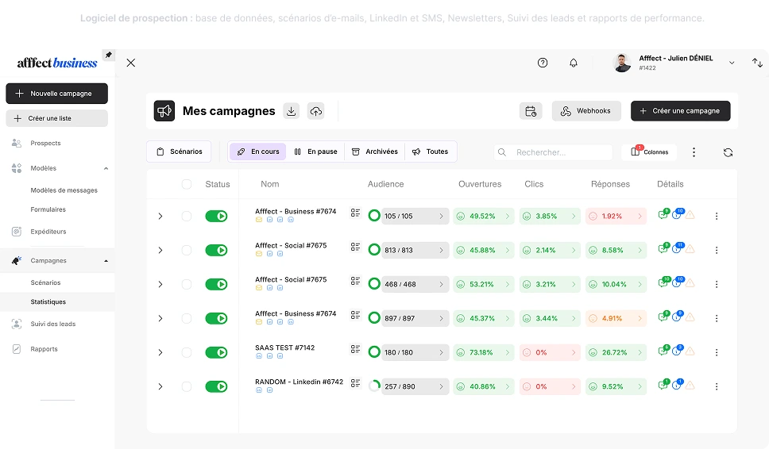This screenshot has width=769, height=449.
Task: Click the orange 4.91% responses badge
Action: [616, 318]
